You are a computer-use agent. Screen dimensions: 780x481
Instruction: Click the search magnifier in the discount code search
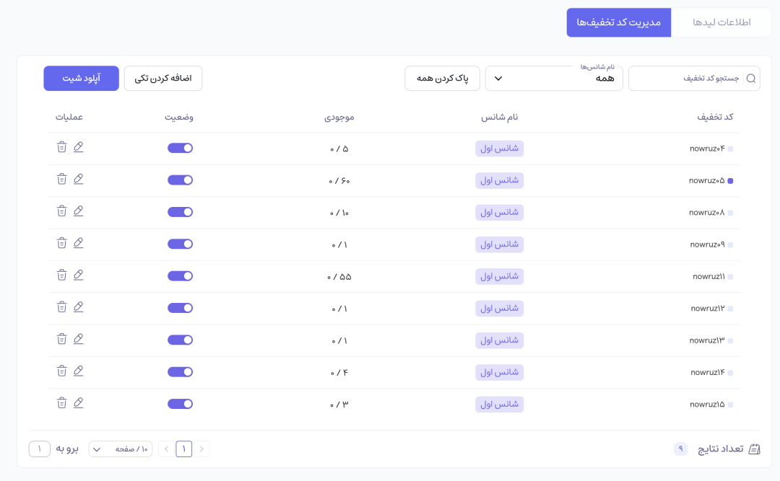pos(752,78)
